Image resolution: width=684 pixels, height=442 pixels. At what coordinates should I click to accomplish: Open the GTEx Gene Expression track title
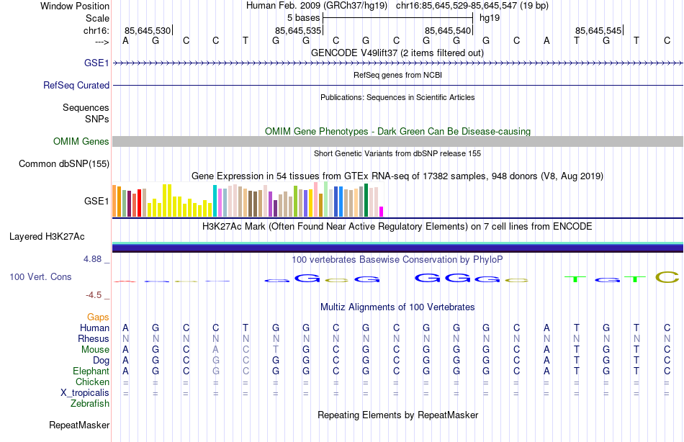point(397,176)
